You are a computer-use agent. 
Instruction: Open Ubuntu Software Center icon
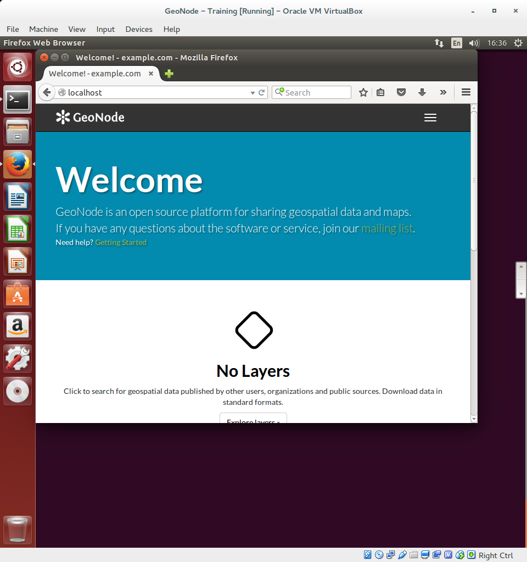point(18,294)
